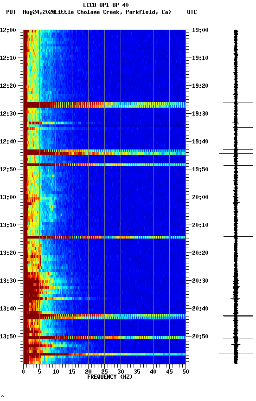The image size is (256, 401).
Task: Click the '10' frequency axis tick label
Action: (x=56, y=372)
